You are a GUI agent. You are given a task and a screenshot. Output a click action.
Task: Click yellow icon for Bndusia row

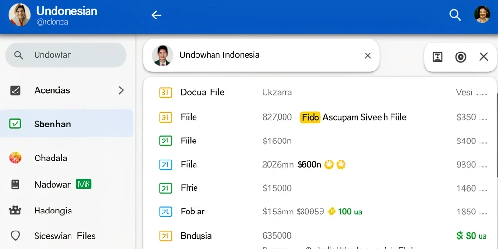[165, 236]
